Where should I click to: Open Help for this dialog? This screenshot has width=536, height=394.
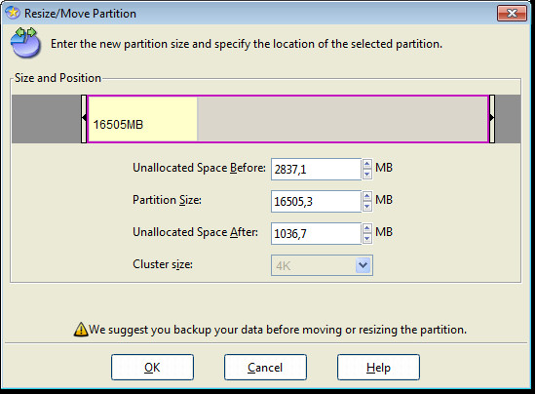point(378,368)
